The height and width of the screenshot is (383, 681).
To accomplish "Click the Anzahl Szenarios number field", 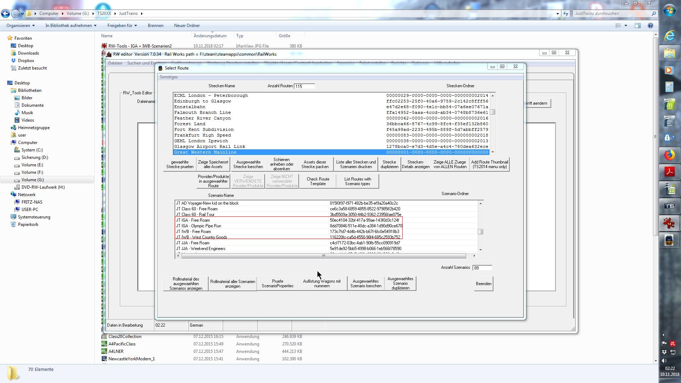I will pos(482,268).
